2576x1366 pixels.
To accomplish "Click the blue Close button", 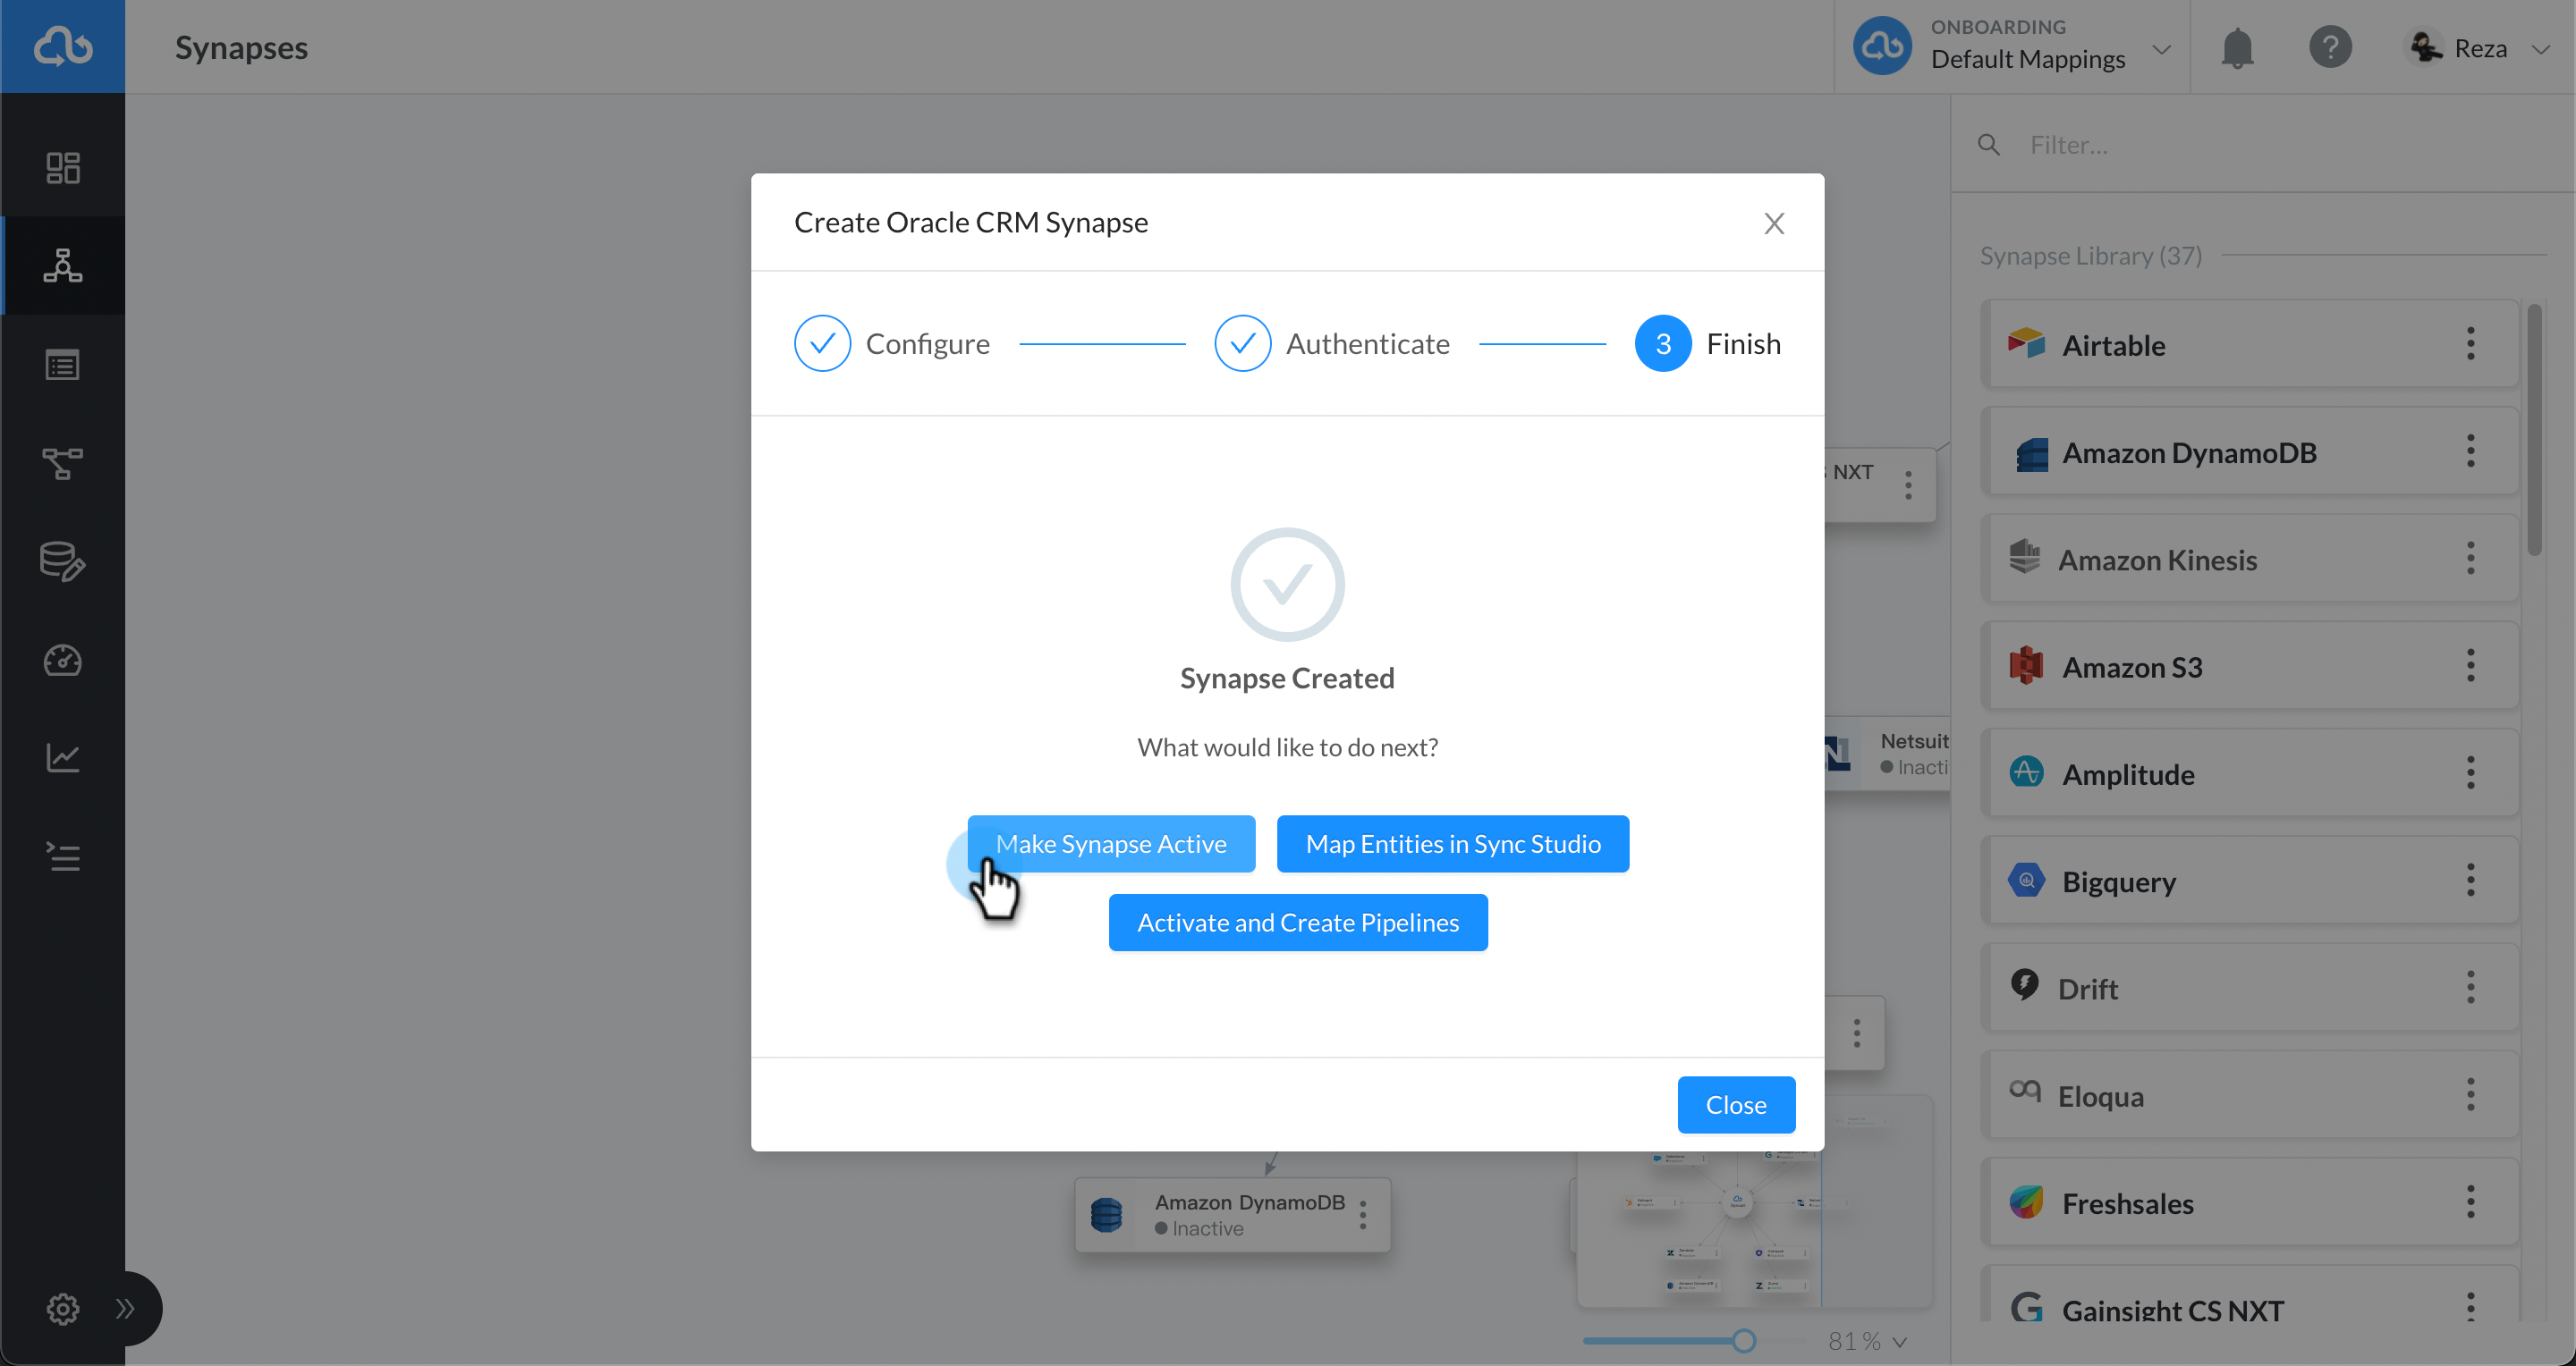I will [1735, 1104].
